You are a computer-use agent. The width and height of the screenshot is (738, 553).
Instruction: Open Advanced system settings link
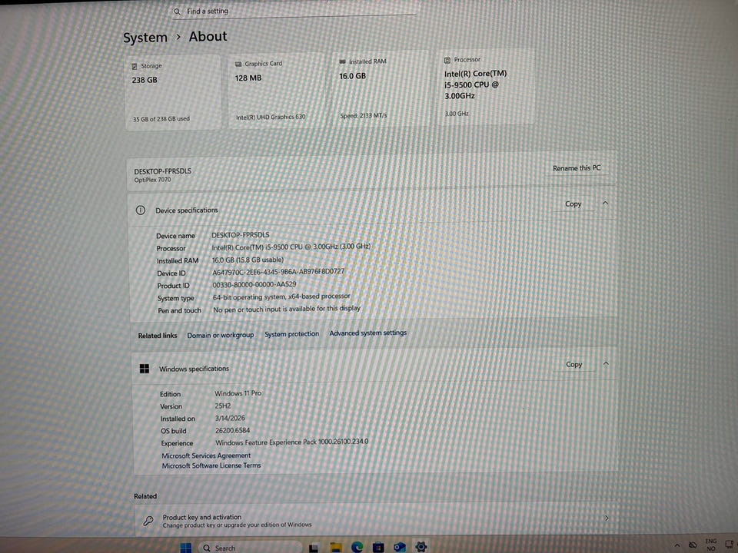[368, 333]
